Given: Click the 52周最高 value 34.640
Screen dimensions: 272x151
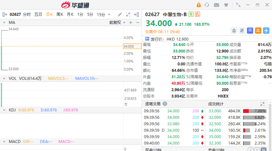Looking at the screenshot, I should [x=222, y=77].
